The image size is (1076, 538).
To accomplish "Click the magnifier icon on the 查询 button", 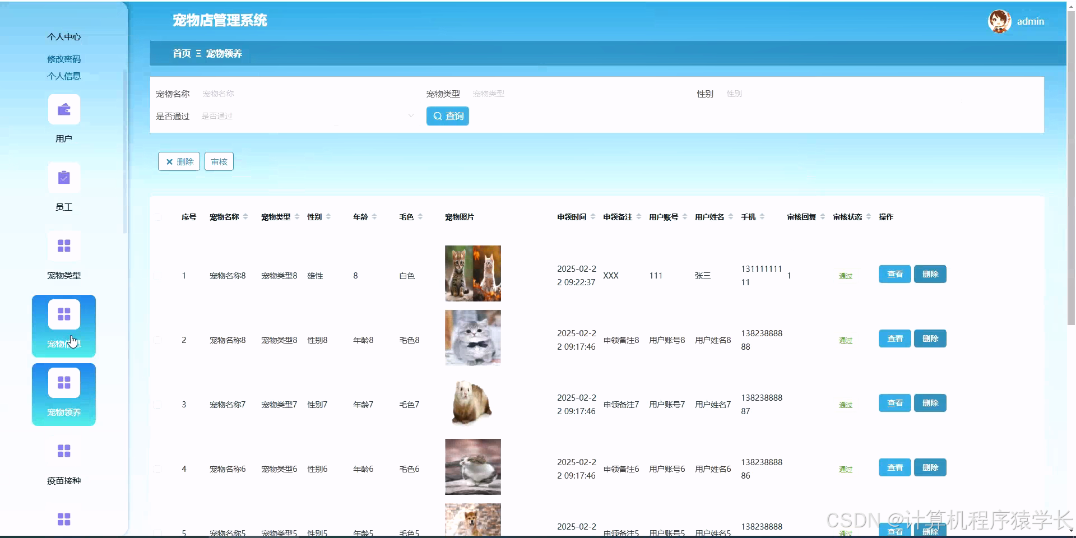I will click(x=439, y=116).
